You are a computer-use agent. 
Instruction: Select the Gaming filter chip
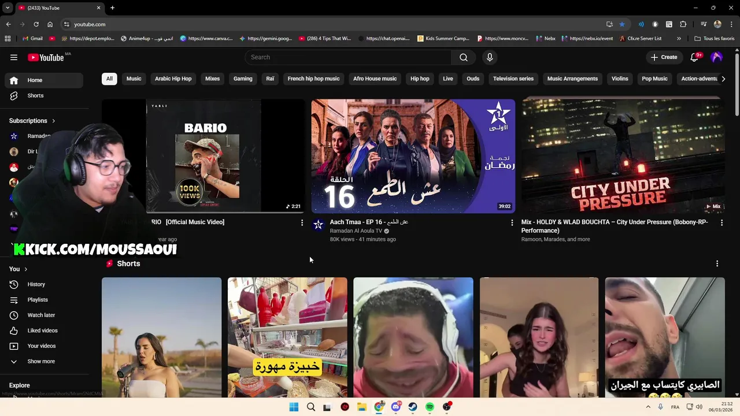pos(243,79)
